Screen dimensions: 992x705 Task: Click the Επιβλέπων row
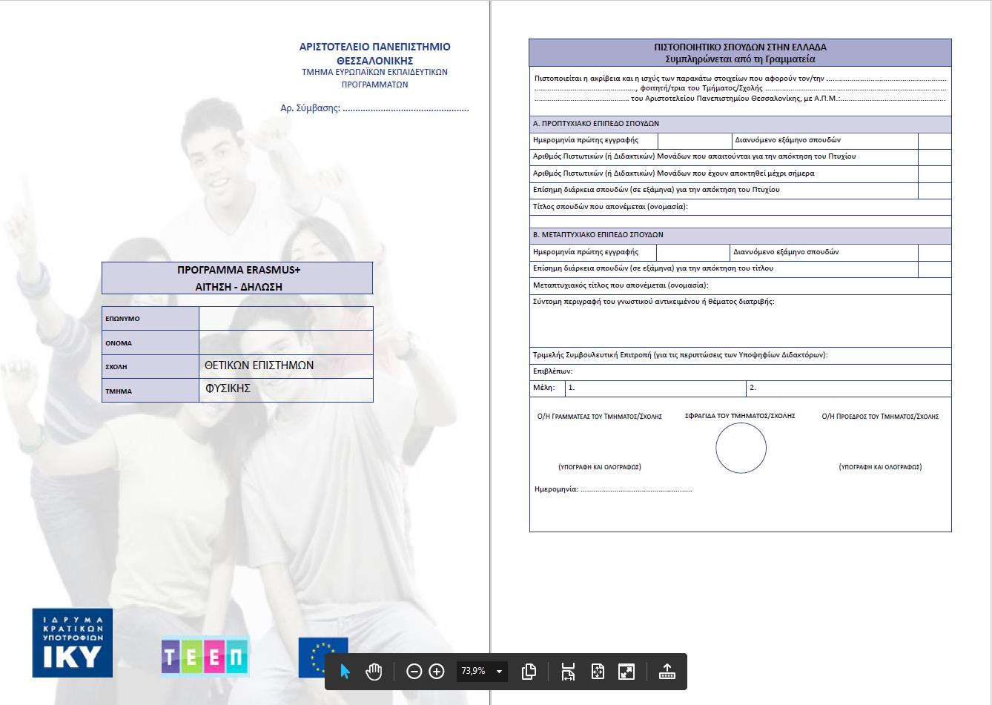(x=740, y=371)
